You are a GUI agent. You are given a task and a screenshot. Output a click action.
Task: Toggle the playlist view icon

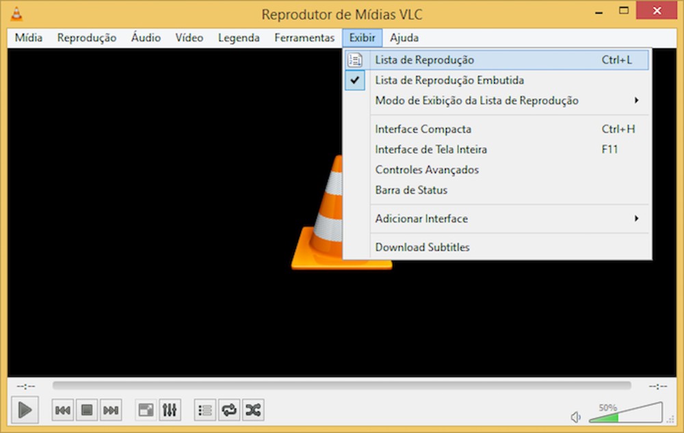tap(204, 410)
